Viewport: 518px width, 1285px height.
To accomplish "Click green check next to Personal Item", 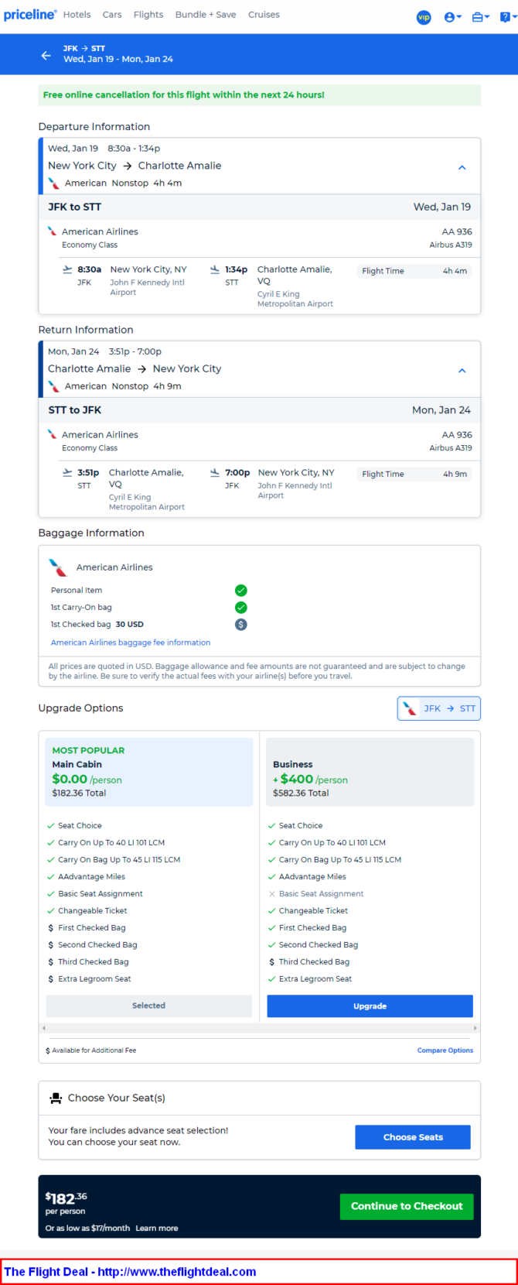I will pos(241,591).
